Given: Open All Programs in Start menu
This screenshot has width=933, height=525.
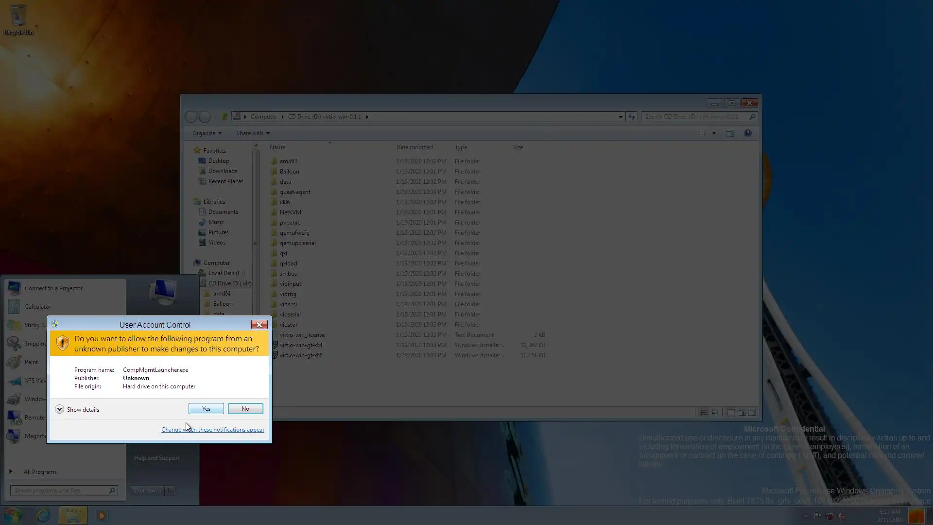Looking at the screenshot, I should point(40,472).
